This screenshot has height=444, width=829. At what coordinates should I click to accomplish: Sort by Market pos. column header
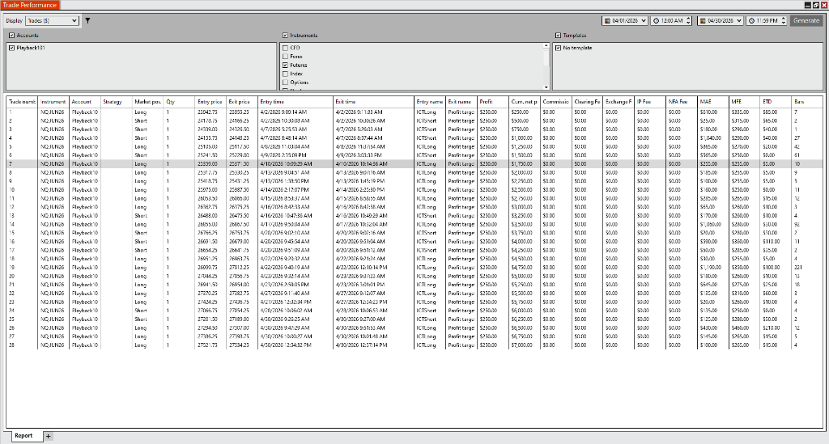click(147, 102)
